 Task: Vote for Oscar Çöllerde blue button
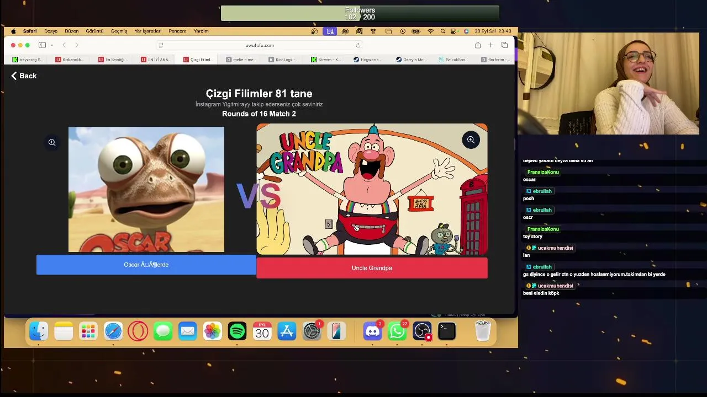point(146,265)
